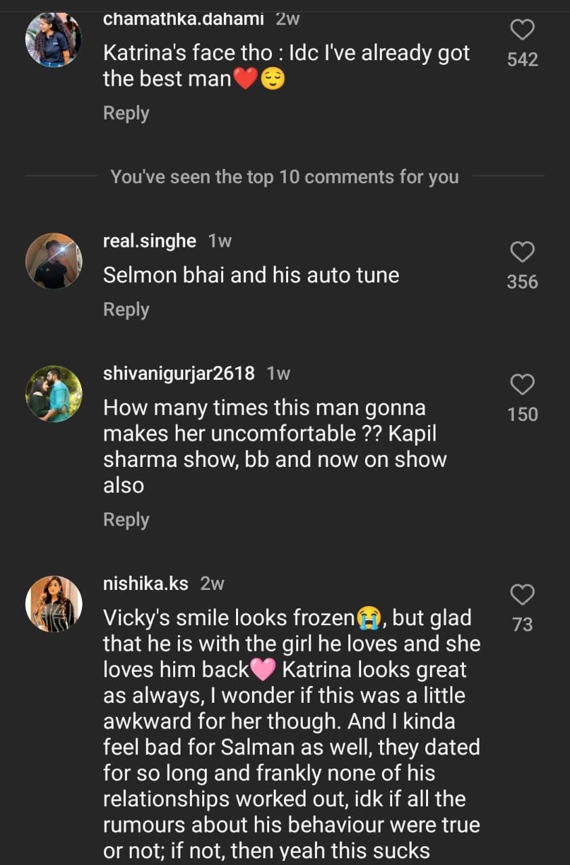Tap nishika.ks profile picture
Viewport: 570px width, 865px height.
pyautogui.click(x=53, y=603)
